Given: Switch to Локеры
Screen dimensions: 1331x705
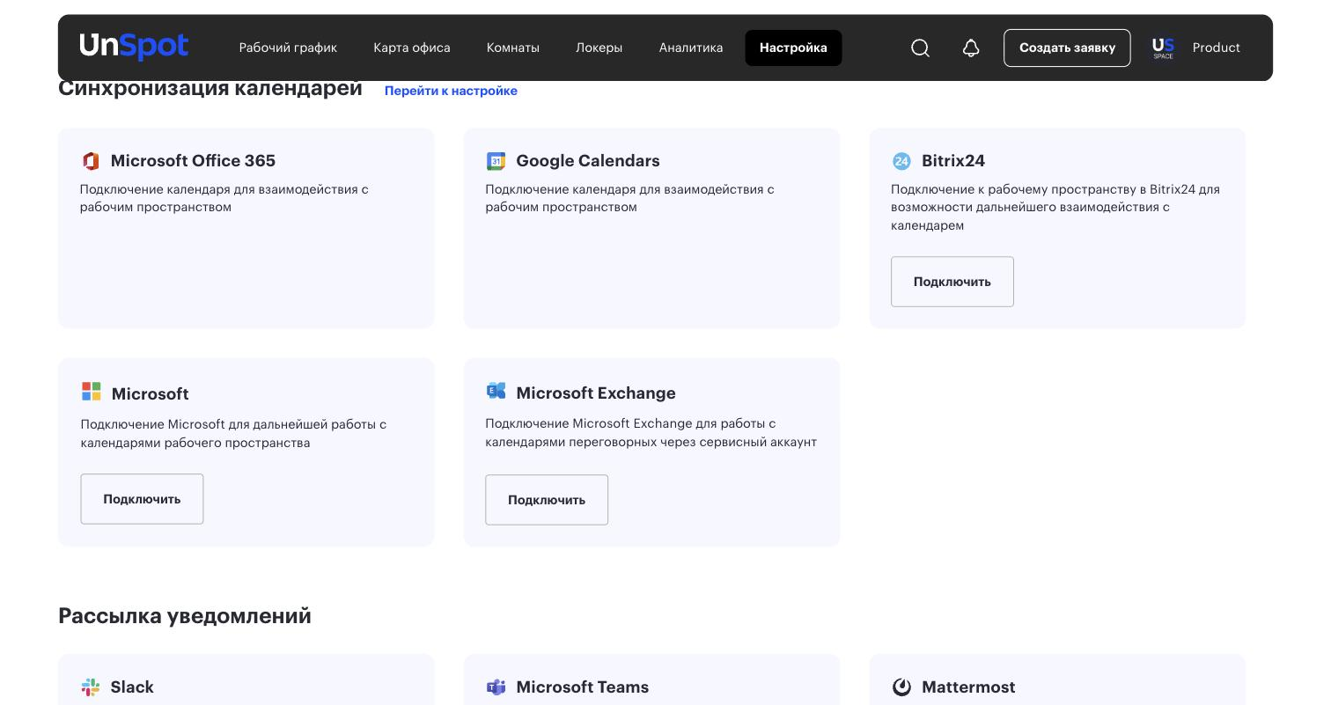Looking at the screenshot, I should tap(599, 48).
